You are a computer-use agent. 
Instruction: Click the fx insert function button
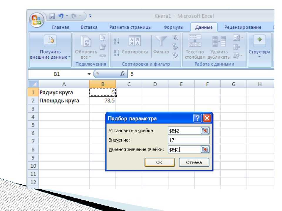pos(122,74)
